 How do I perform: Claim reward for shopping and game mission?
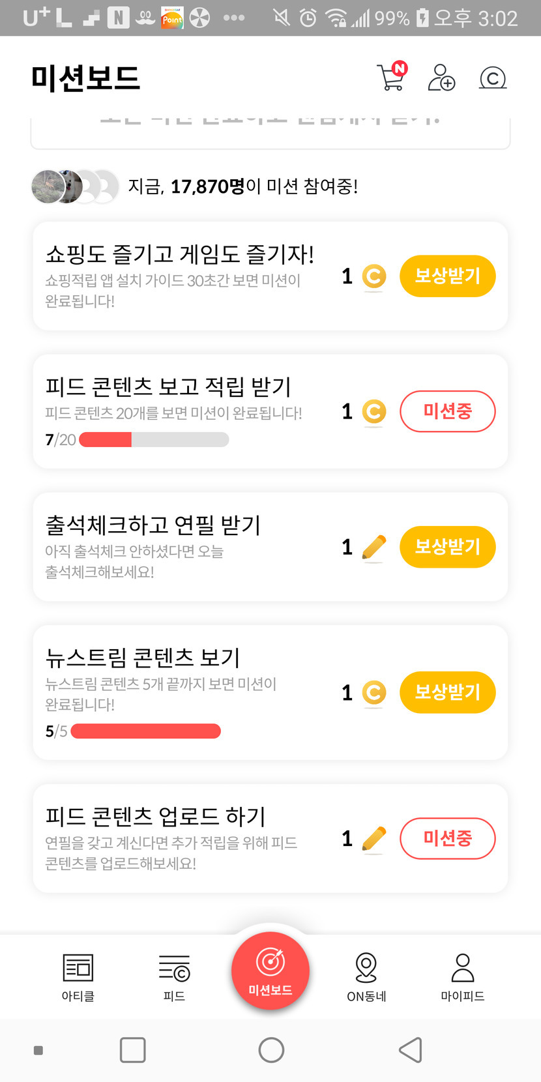point(447,276)
